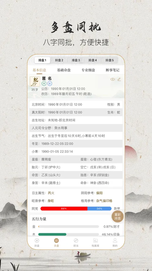Viewport: 152px width, 271px height.
Task: Tap the snake zodiac avatar image
Action: pyautogui.click(x=35, y=82)
